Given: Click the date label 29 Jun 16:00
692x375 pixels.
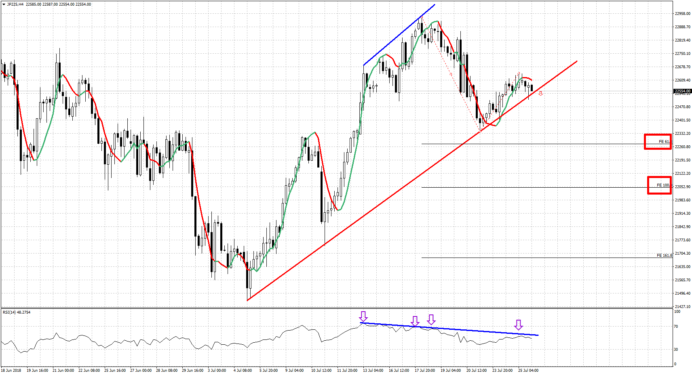Looking at the screenshot, I should tap(192, 371).
